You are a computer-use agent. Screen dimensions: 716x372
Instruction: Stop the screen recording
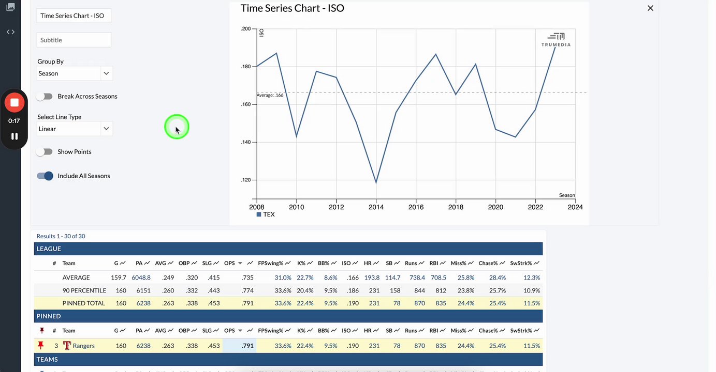coord(14,102)
